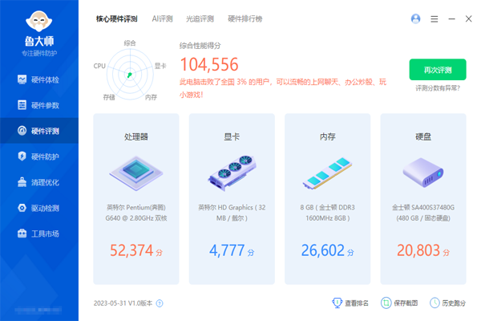Viewport: 481px width, 321px height.
Task: Open 驱动检测 in the sidebar
Action: tap(39, 208)
